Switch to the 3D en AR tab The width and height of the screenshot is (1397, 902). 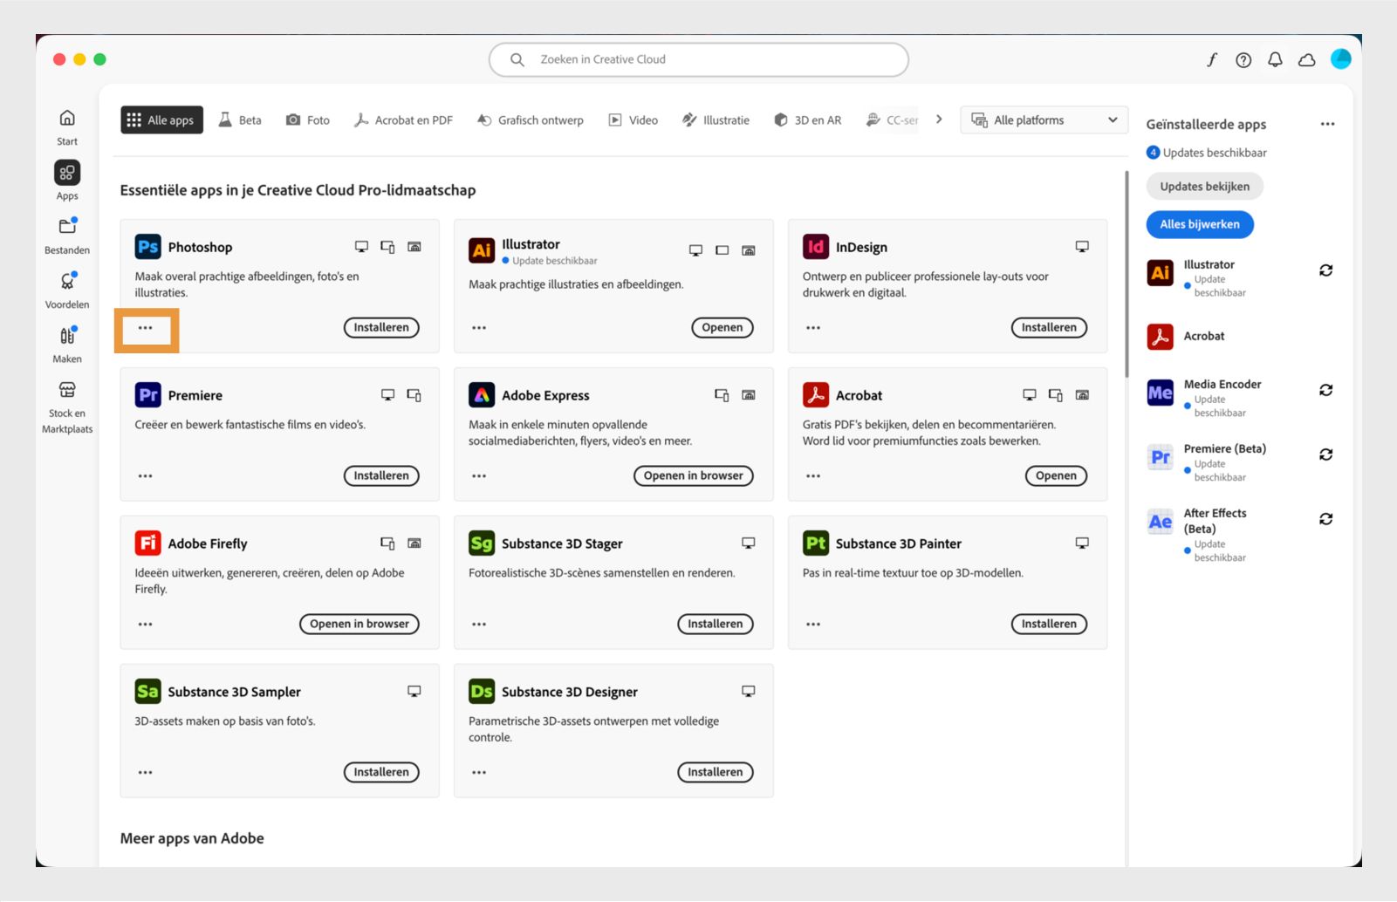[808, 120]
